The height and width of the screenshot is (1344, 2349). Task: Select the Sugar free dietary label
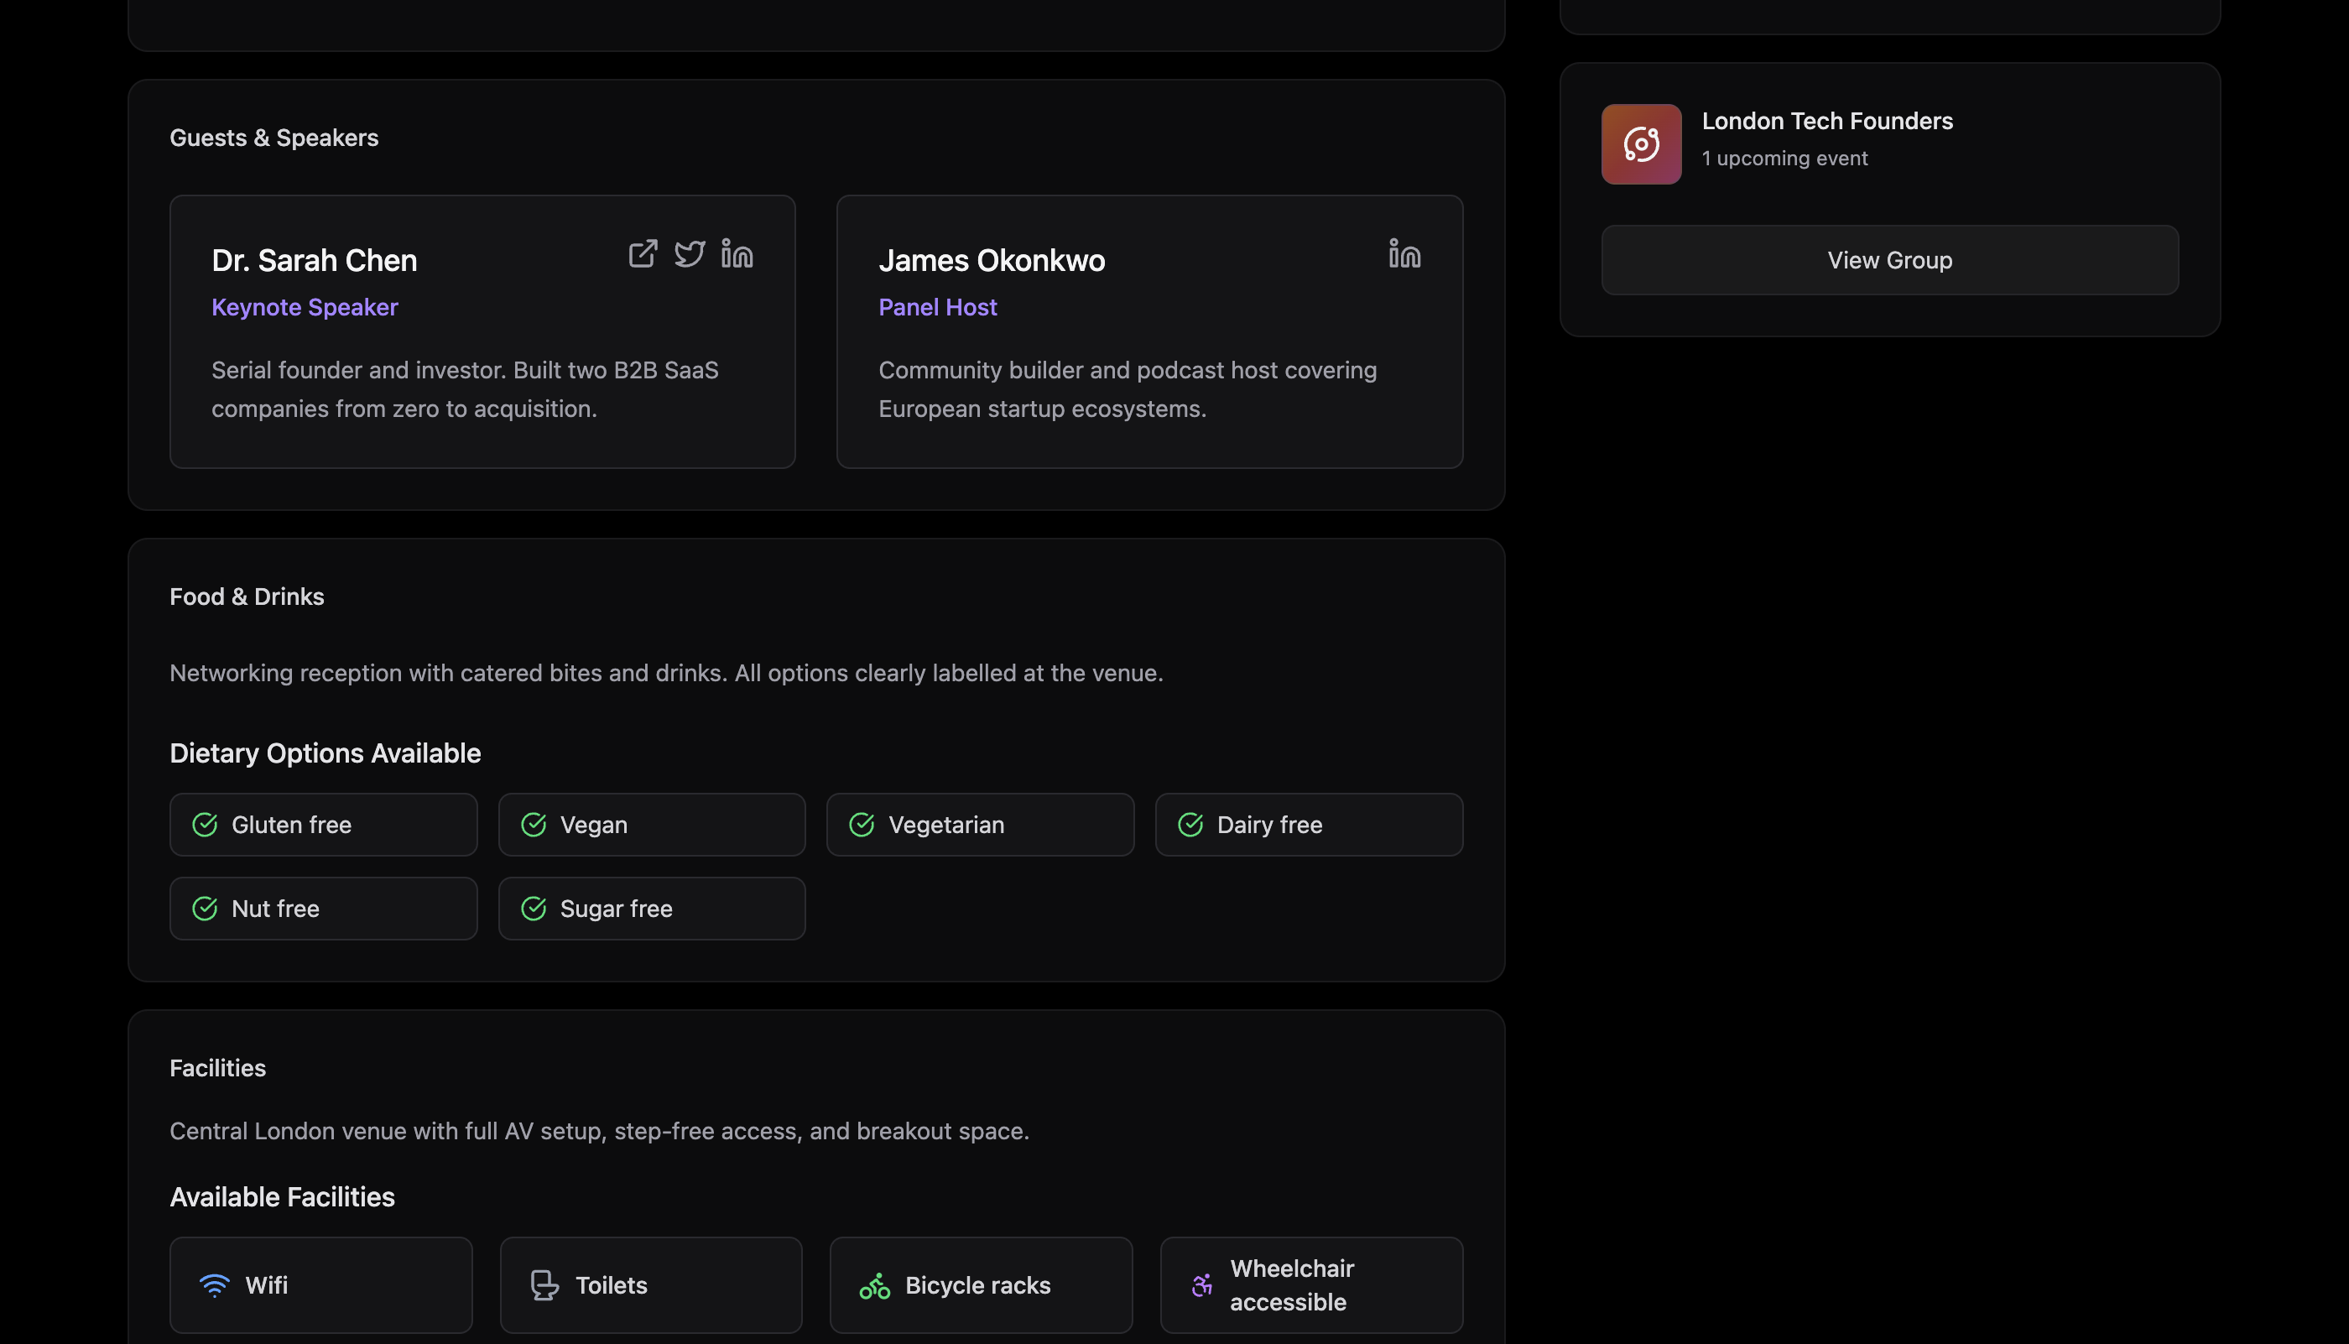[616, 909]
